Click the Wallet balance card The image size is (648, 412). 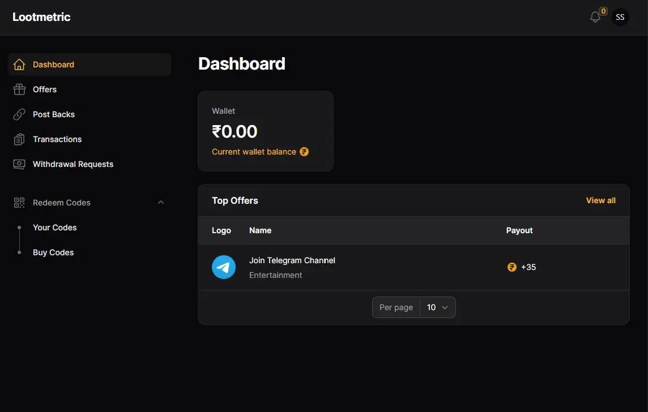(265, 131)
